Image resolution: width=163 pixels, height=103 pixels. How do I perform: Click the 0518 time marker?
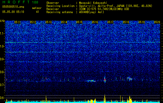click(126, 22)
